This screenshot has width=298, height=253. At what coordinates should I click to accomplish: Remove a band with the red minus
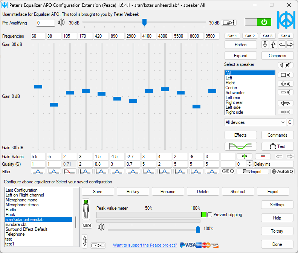(x=263, y=156)
